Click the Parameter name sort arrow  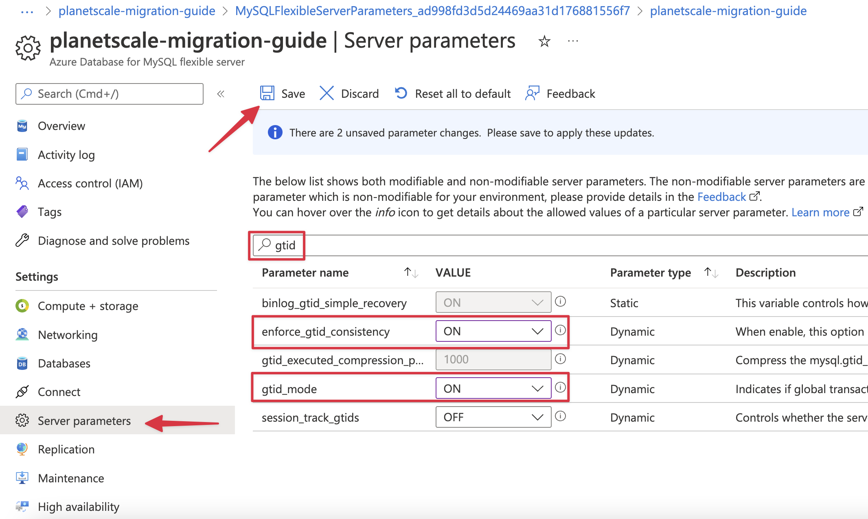point(408,273)
